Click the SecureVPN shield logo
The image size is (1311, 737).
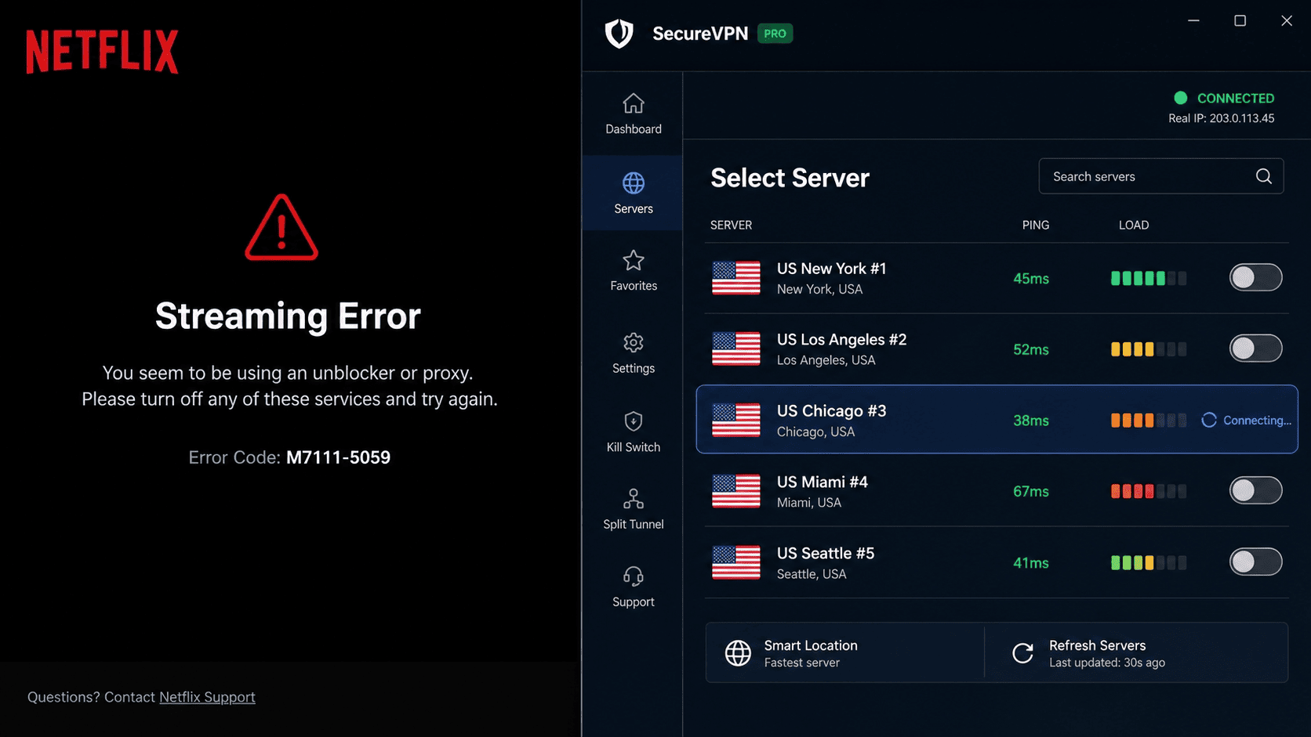coord(619,34)
